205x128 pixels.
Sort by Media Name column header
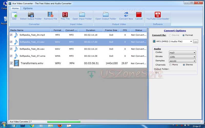click(30, 30)
